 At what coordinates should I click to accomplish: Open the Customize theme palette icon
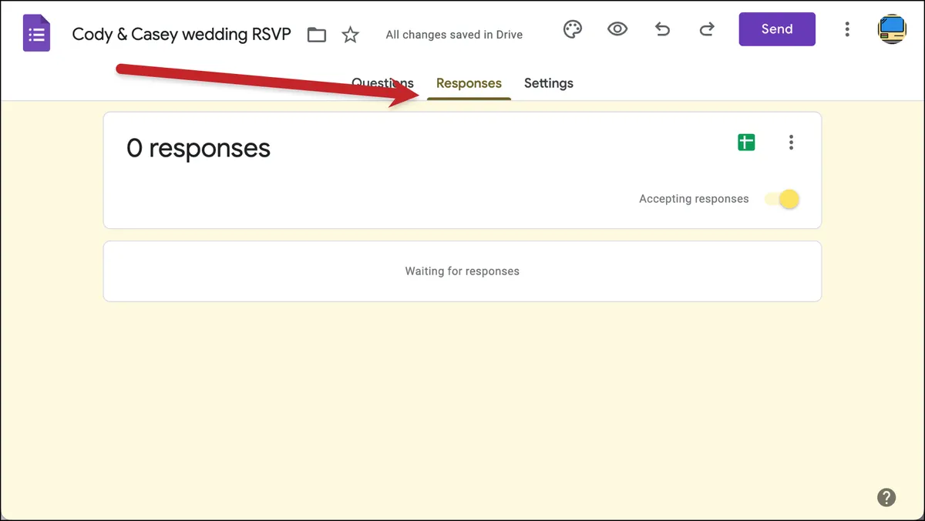pos(573,29)
